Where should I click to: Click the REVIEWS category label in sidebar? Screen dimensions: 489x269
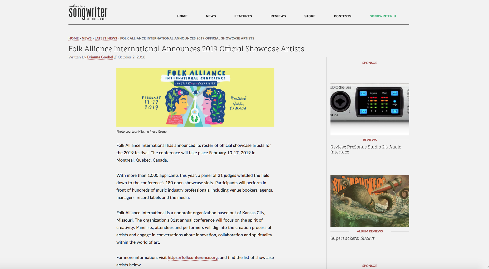pyautogui.click(x=370, y=140)
